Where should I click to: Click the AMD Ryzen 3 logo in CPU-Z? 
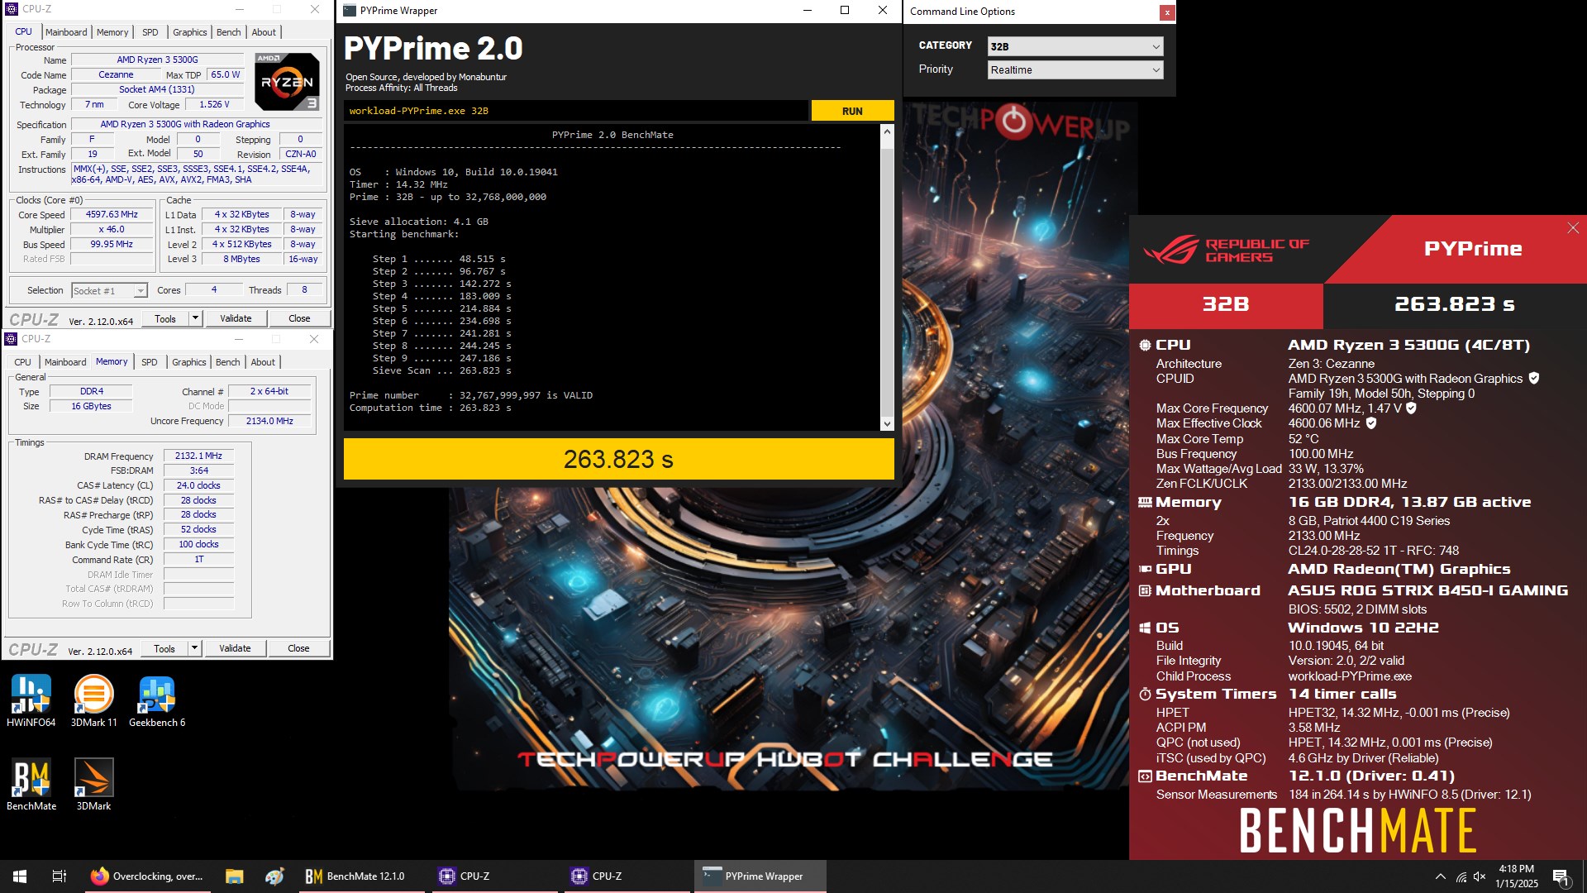pyautogui.click(x=287, y=82)
